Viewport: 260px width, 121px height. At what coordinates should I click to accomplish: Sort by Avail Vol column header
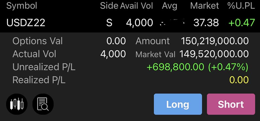coord(136,6)
